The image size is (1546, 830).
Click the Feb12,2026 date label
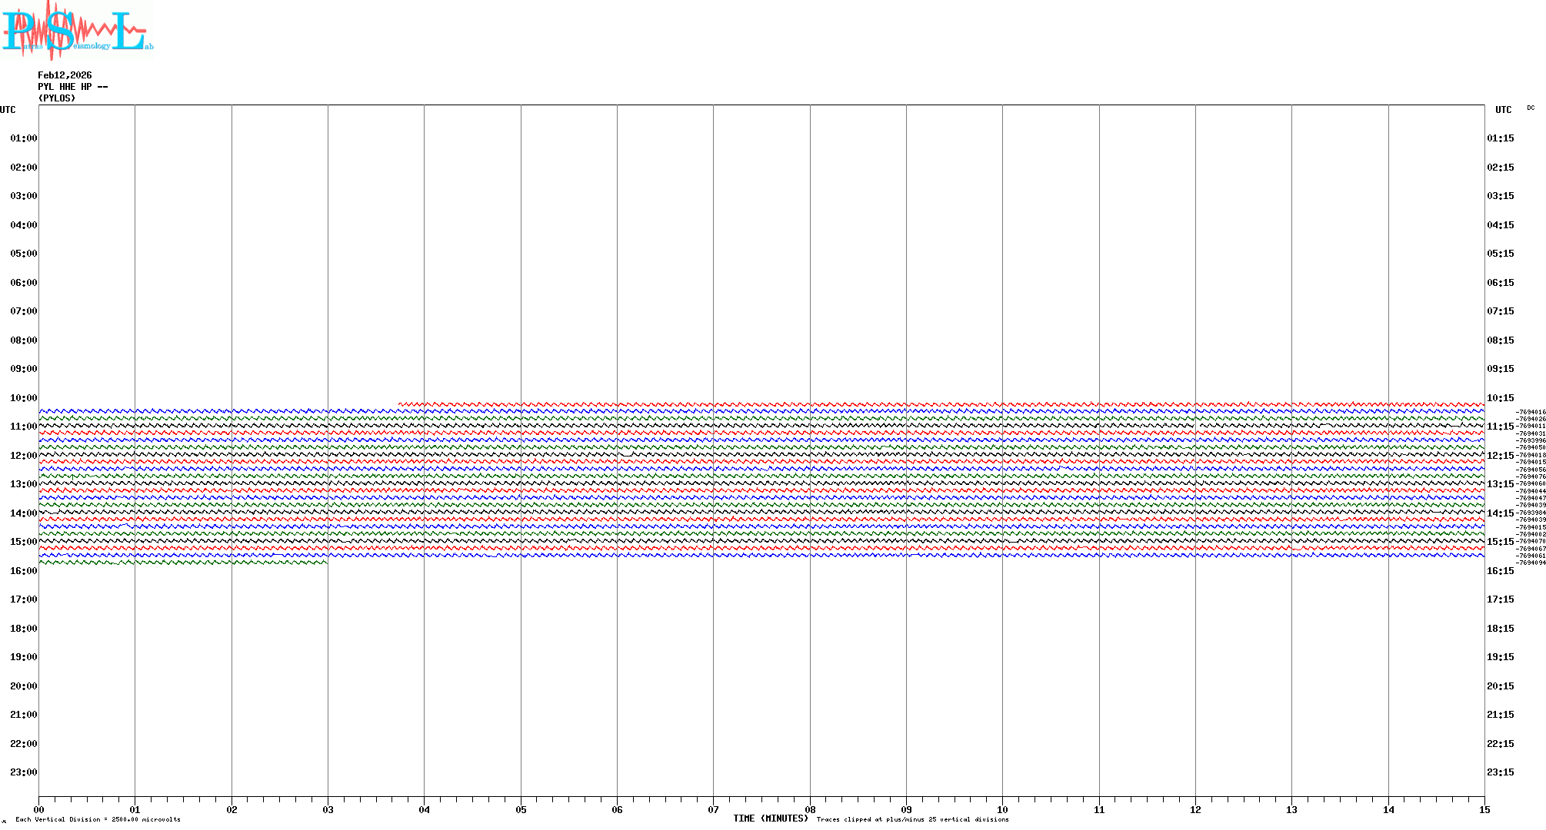click(65, 75)
